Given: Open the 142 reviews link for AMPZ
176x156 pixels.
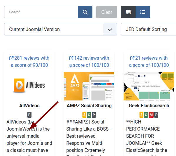Looking at the screenshot, I should 89,61.
